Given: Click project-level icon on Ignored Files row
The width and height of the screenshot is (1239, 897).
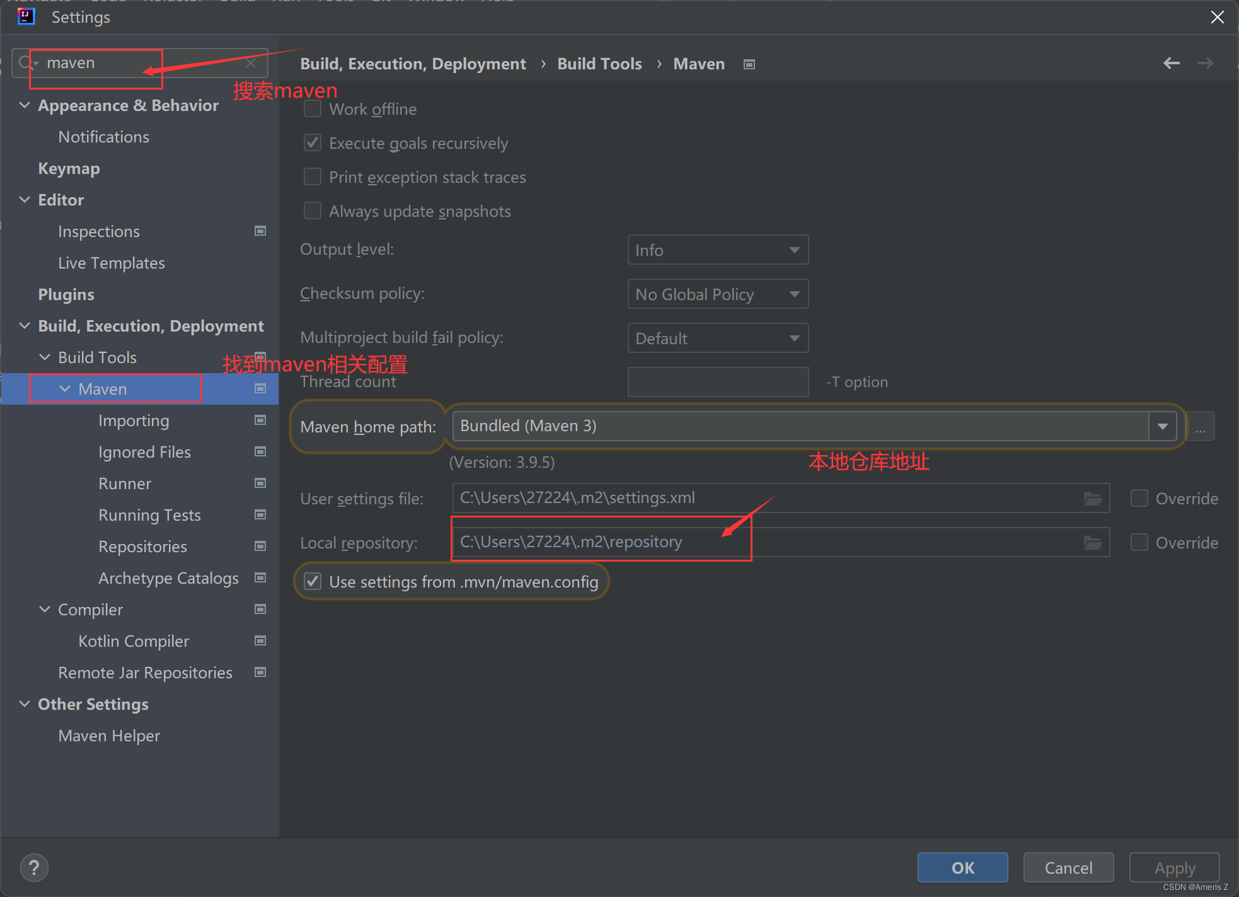Looking at the screenshot, I should click(260, 451).
